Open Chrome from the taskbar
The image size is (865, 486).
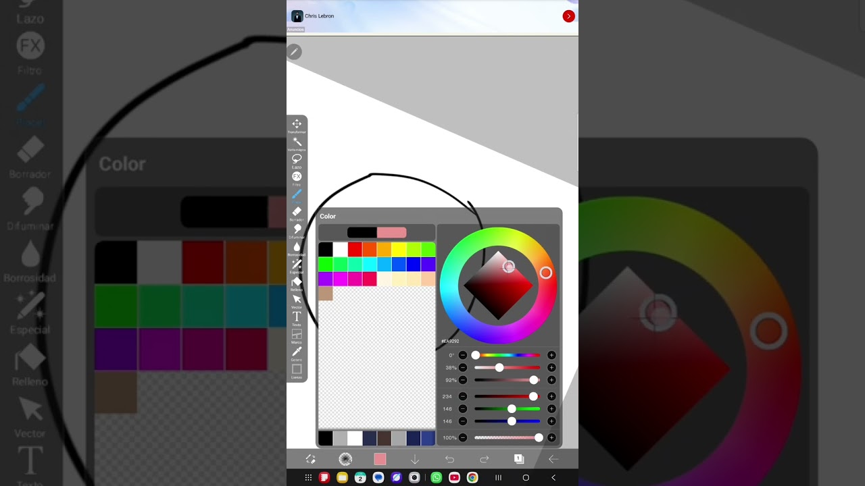pyautogui.click(x=472, y=477)
